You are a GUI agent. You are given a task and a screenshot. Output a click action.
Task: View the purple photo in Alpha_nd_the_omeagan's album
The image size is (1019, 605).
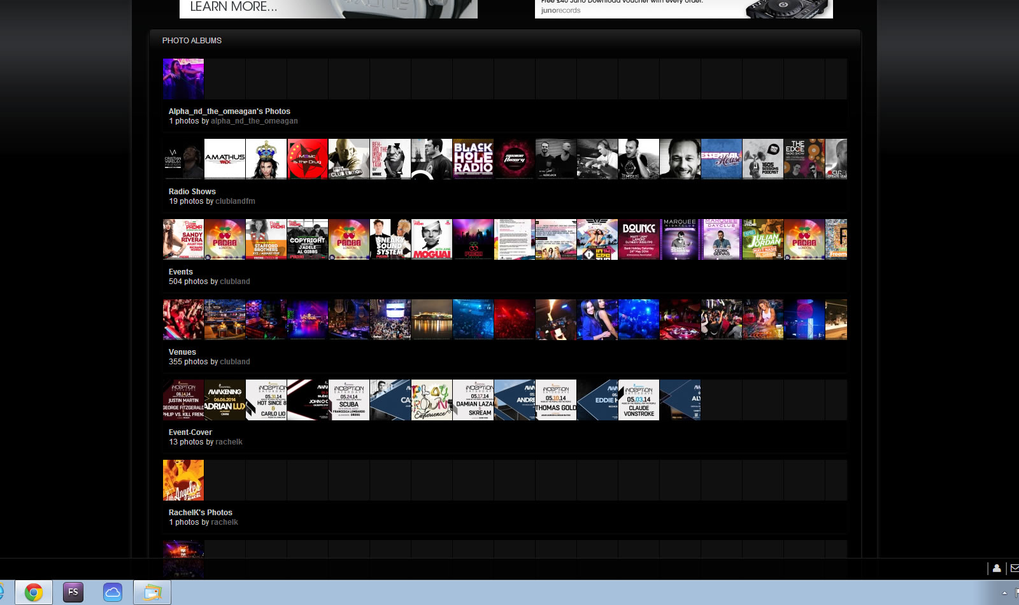[183, 79]
